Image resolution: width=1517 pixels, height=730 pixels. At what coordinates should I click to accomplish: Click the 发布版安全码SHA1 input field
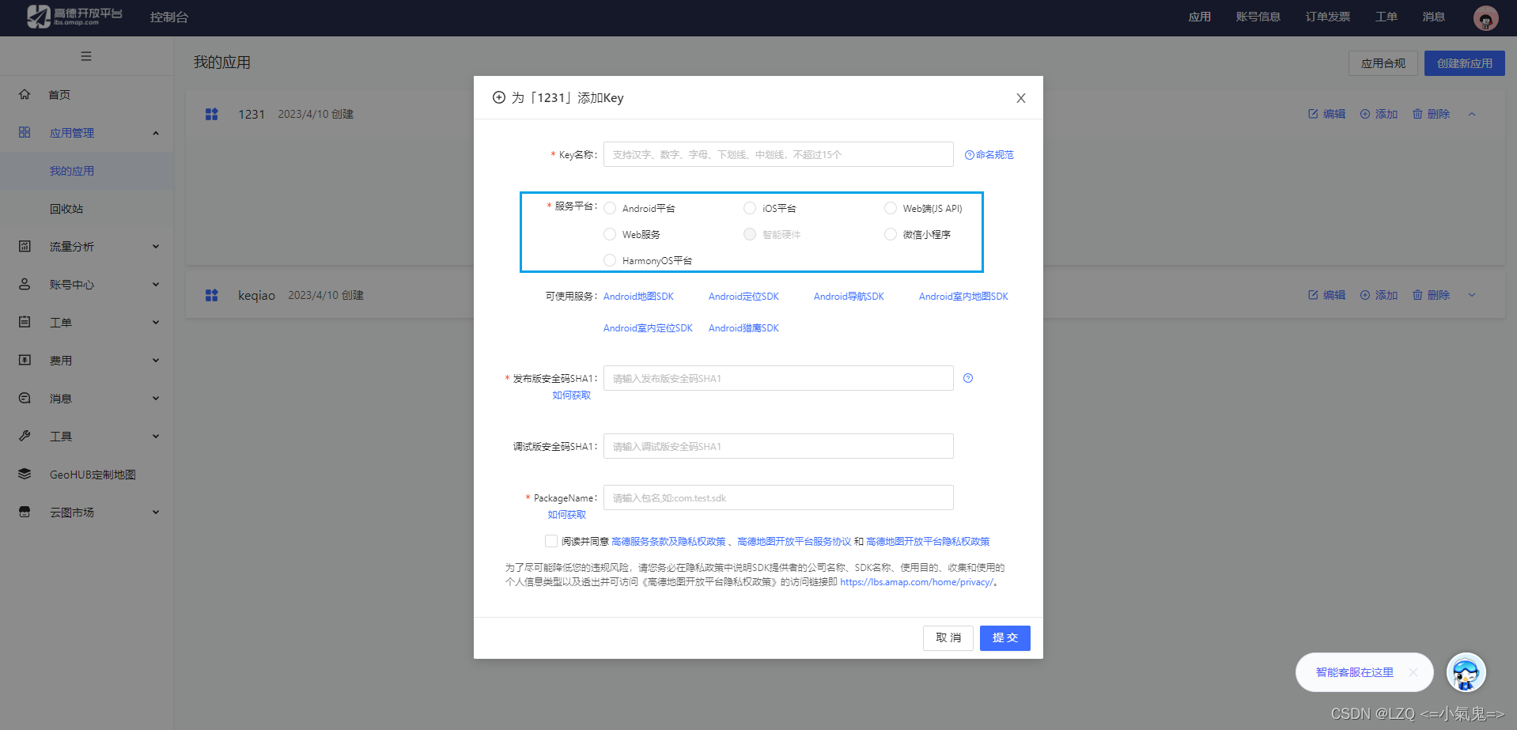pyautogui.click(x=778, y=378)
